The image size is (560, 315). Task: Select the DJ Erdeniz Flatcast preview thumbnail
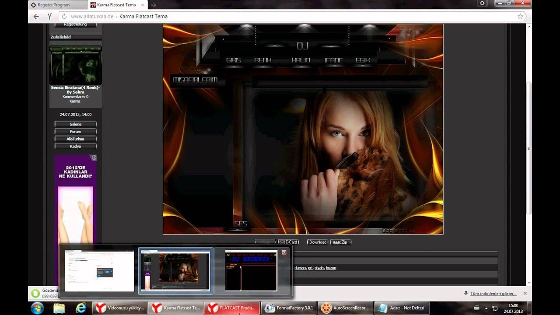[251, 271]
